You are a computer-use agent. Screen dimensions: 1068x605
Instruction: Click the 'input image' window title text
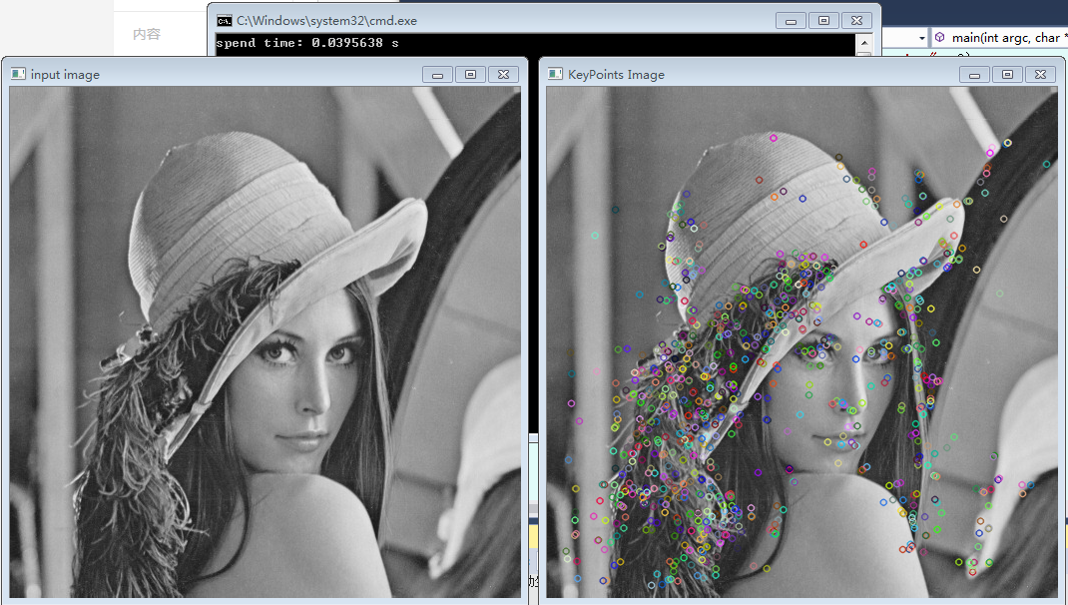(x=65, y=74)
